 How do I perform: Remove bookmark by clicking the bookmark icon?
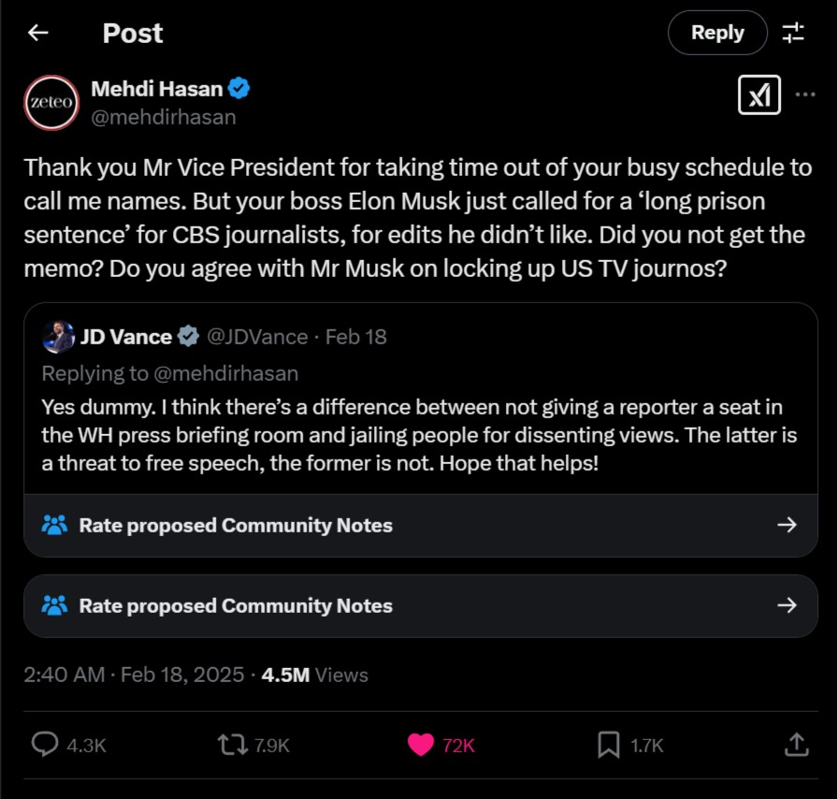609,745
